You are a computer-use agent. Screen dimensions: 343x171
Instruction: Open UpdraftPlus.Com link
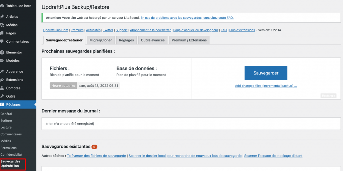[x=56, y=30]
